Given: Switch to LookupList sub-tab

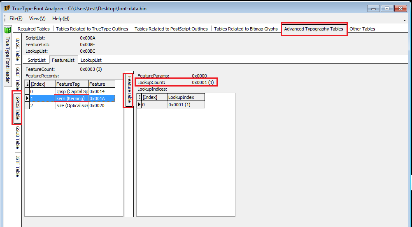Looking at the screenshot, I should pos(91,60).
